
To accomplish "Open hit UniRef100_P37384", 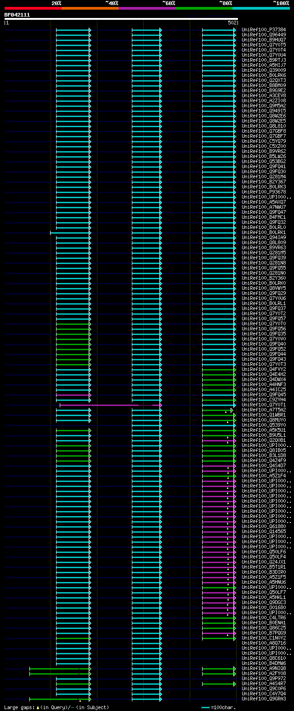I will tap(264, 29).
